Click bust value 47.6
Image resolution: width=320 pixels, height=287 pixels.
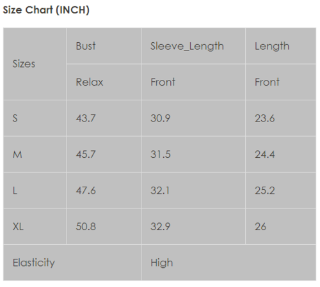tap(104, 190)
